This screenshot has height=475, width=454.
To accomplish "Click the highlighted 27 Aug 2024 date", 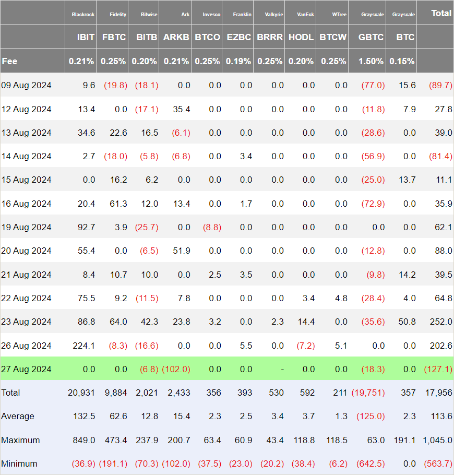I will [26, 369].
